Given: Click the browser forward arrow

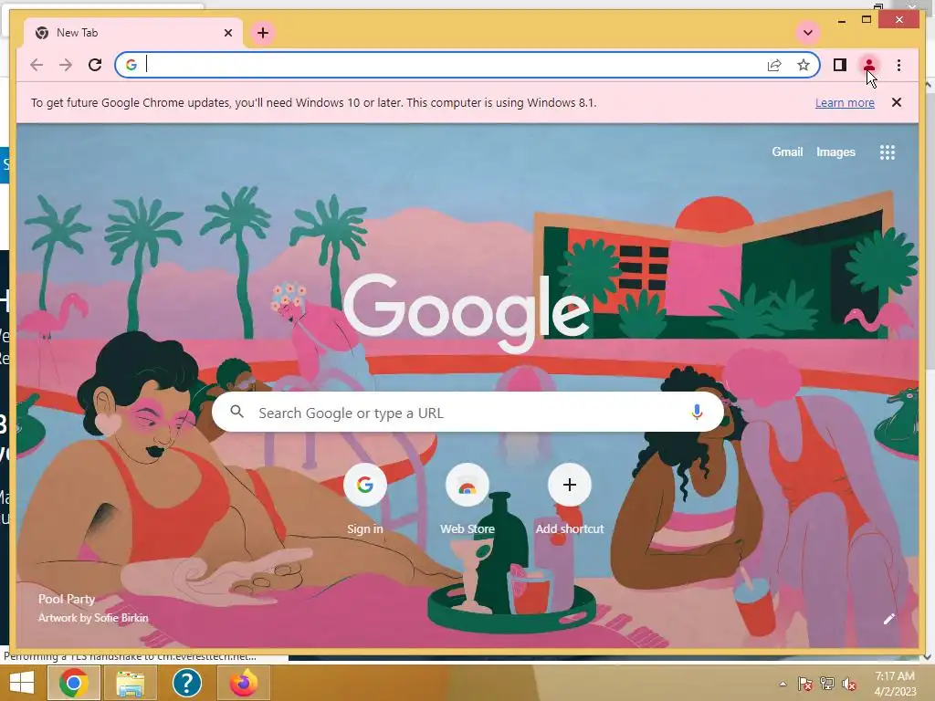Looking at the screenshot, I should [66, 65].
